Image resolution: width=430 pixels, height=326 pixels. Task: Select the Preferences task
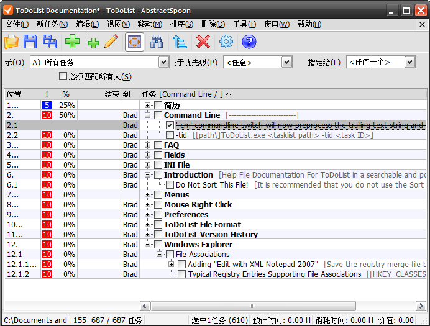(186, 214)
